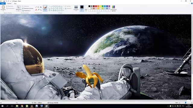The width and height of the screenshot is (193, 108).
Task: Select Color 1 foreground box
Action: 82,8
